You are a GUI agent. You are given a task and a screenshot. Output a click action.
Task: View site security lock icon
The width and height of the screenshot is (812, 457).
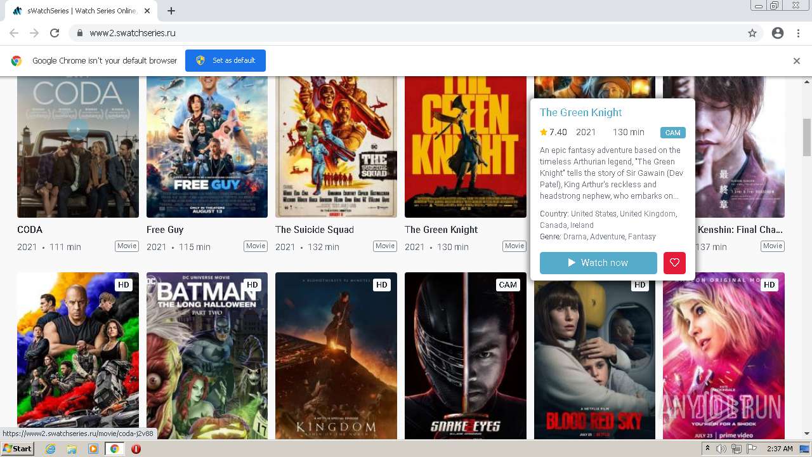79,33
